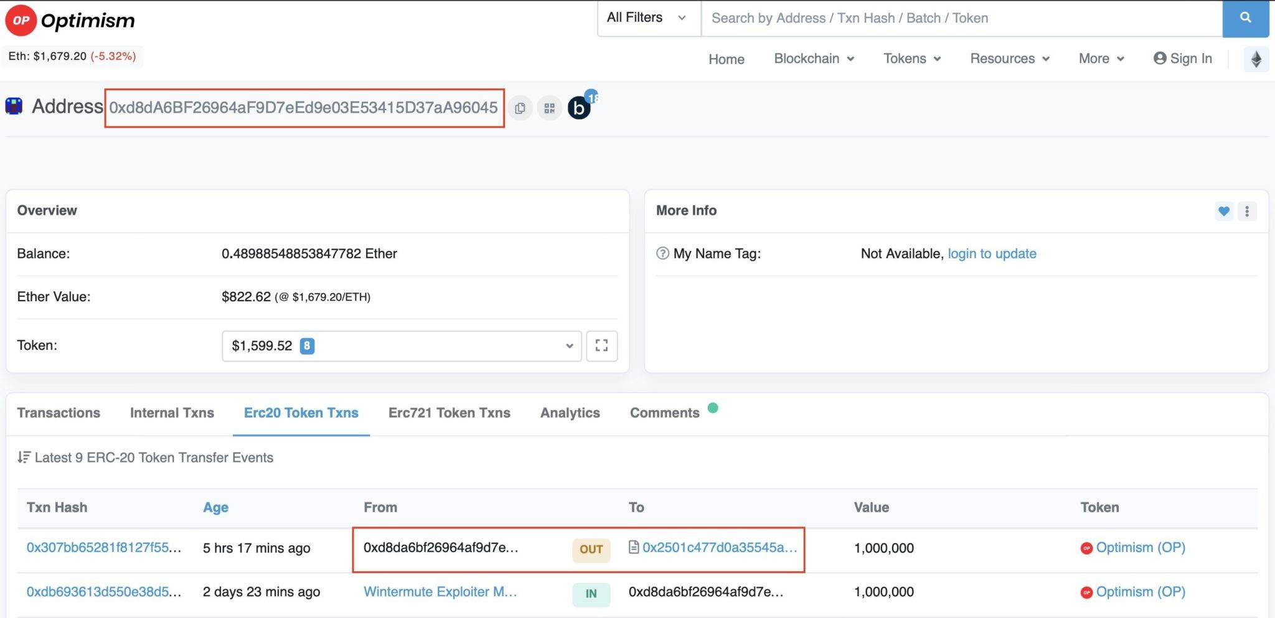This screenshot has height=618, width=1275.
Task: Go to the Home page
Action: point(727,59)
